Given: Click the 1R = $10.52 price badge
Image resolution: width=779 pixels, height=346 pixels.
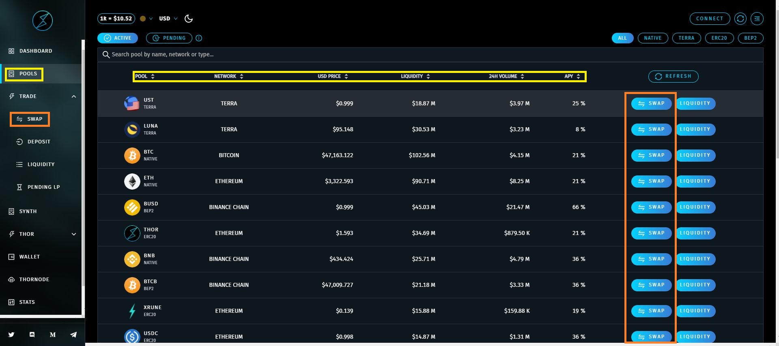Looking at the screenshot, I should 116,19.
